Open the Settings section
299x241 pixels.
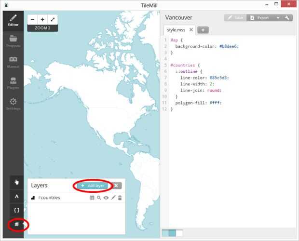tap(13, 104)
